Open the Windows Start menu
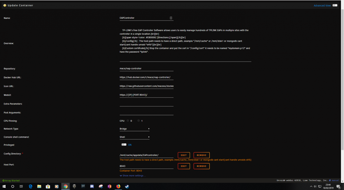The image size is (344, 190). [4, 187]
